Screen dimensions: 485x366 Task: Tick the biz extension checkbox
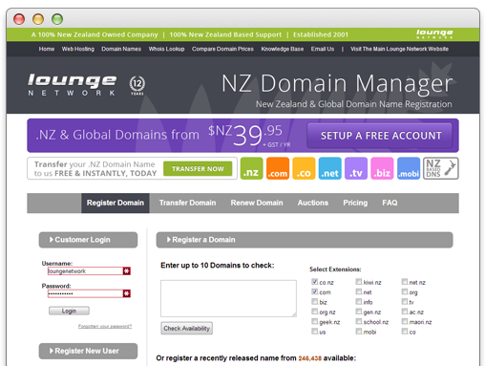click(314, 301)
